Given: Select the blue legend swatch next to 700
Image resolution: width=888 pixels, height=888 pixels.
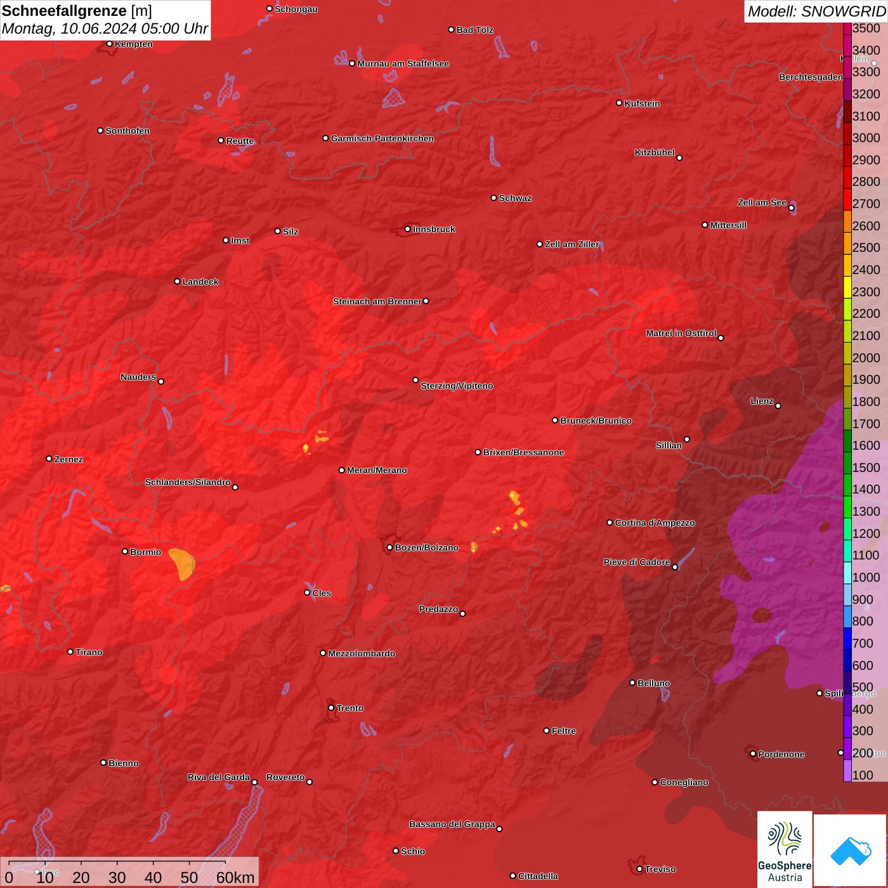Looking at the screenshot, I should pyautogui.click(x=847, y=639).
